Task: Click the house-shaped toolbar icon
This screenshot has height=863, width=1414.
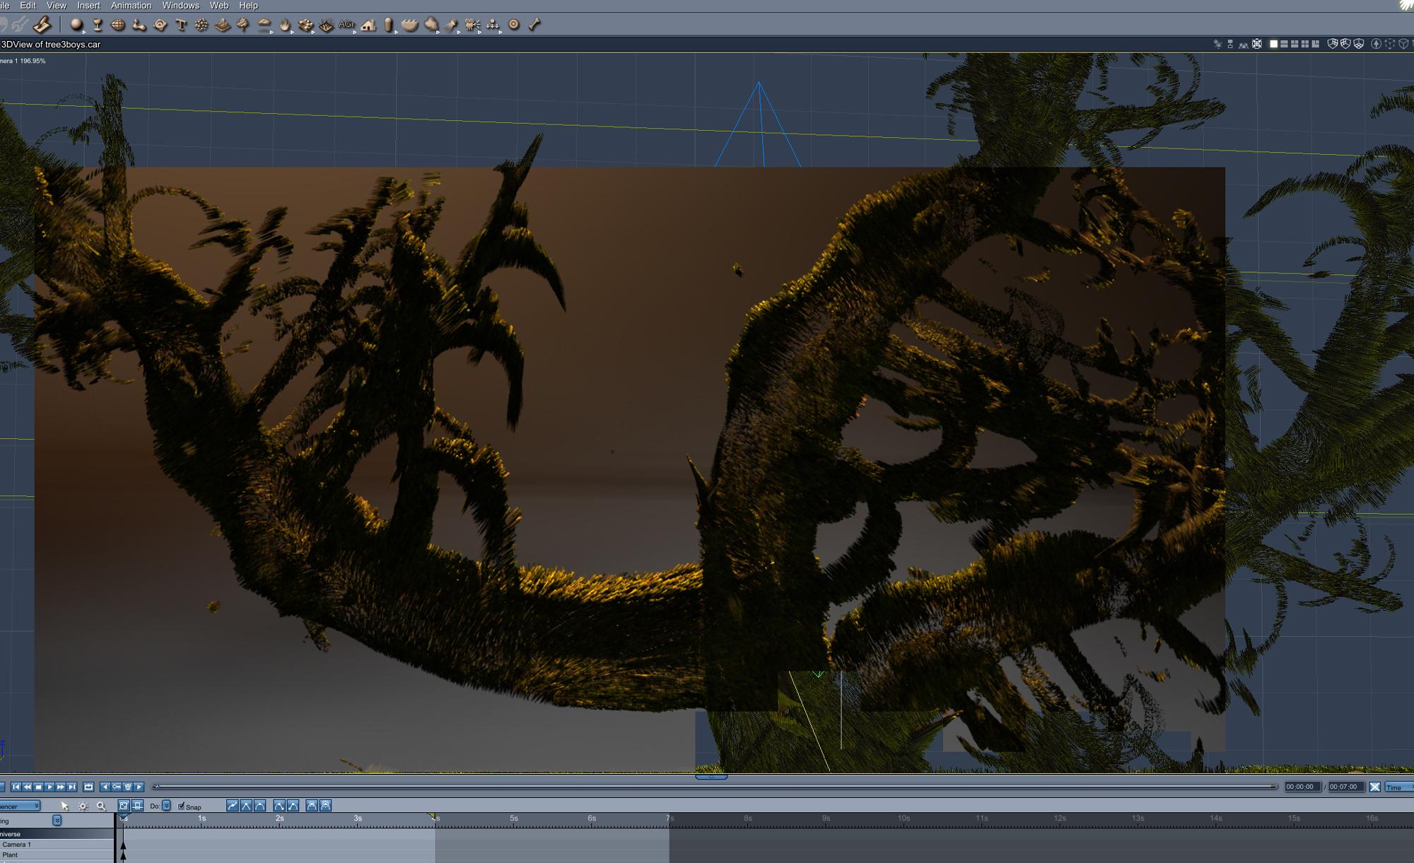Action: point(368,25)
